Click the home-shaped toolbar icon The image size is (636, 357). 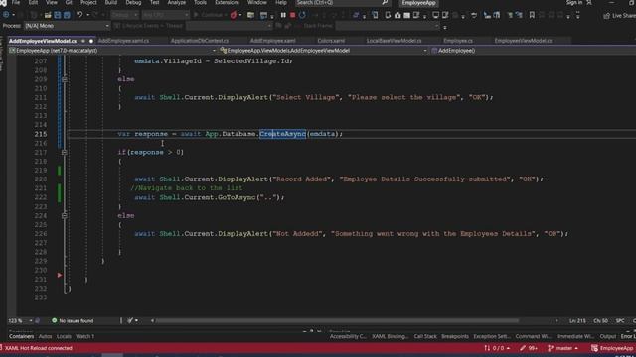point(397,16)
